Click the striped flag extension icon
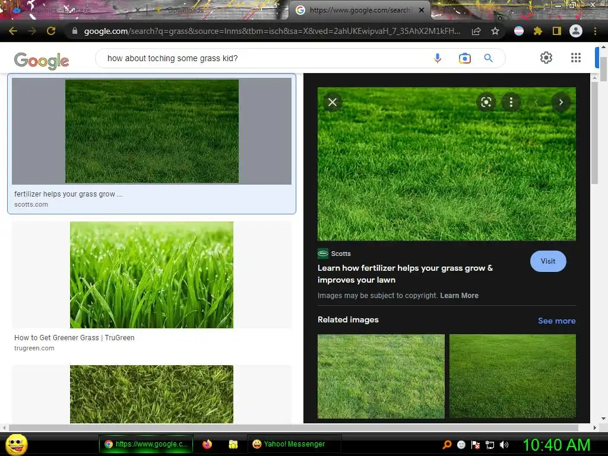Viewport: 608px width, 456px height. point(519,31)
